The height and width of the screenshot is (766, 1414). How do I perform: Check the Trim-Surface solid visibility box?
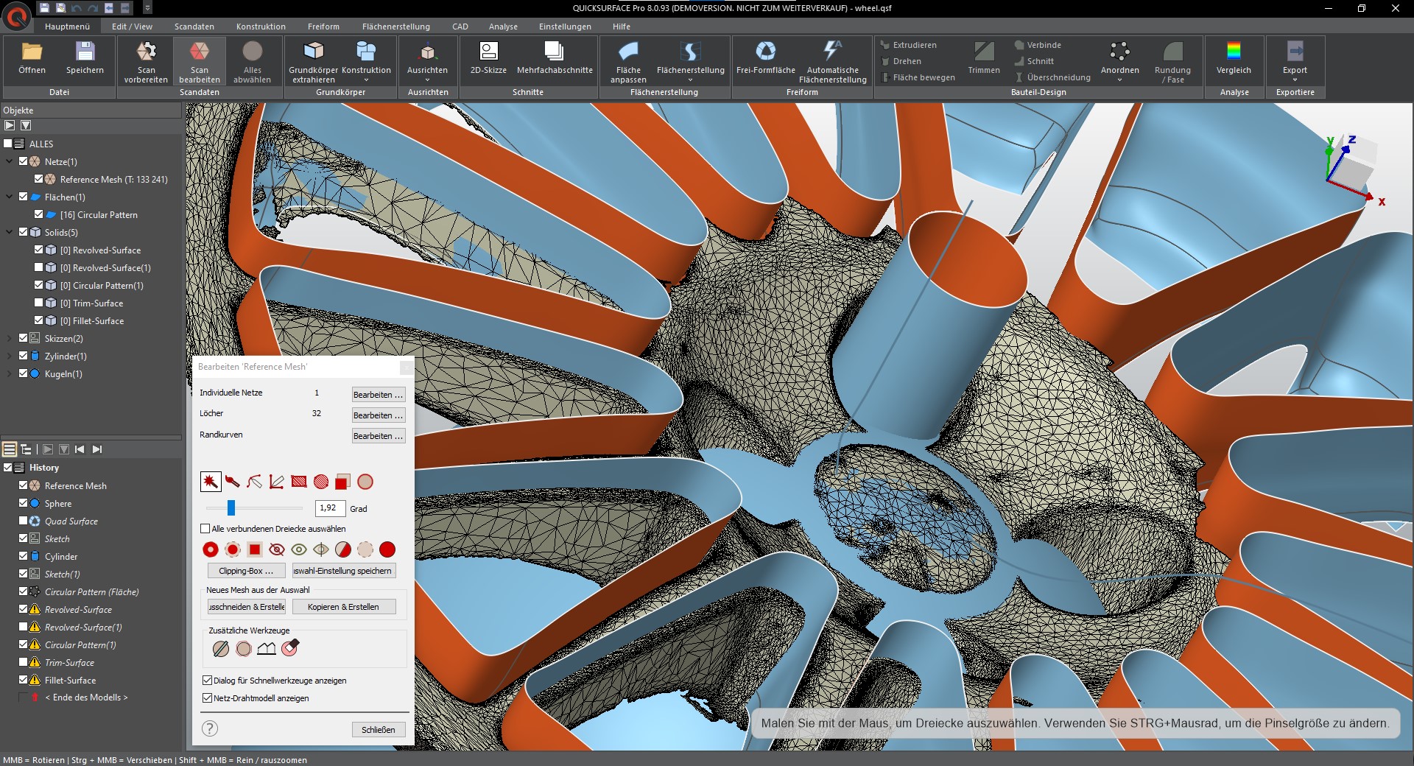(39, 303)
